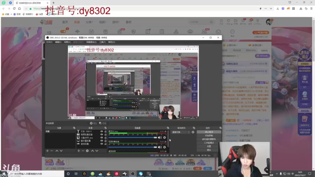Mute the second audio mixer channel speaker
315x177 pixels.
pyautogui.click(x=160, y=147)
